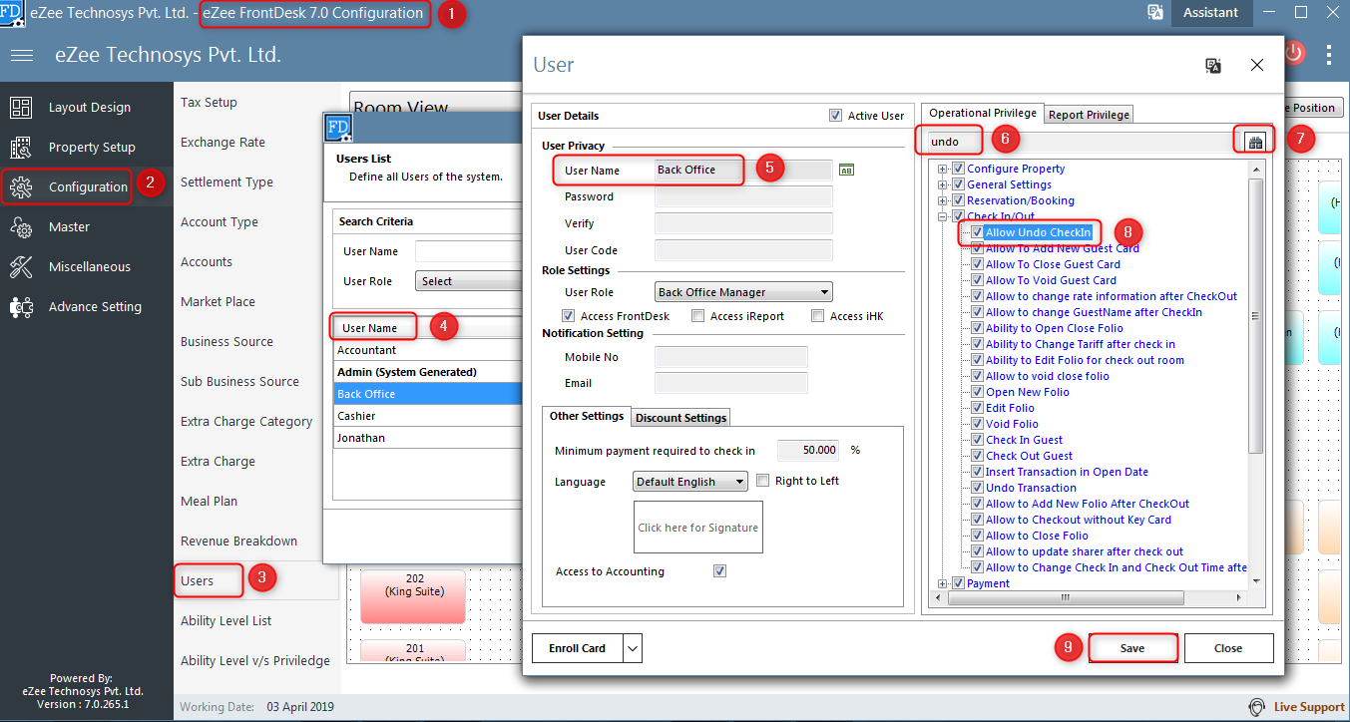Click the search binoculars icon

[1255, 142]
